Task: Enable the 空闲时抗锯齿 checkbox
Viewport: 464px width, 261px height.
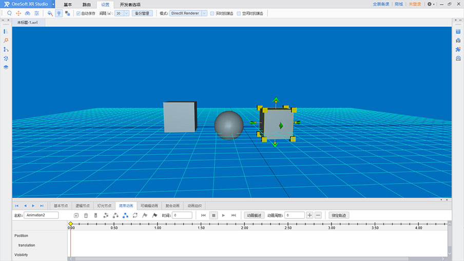Action: 239,13
